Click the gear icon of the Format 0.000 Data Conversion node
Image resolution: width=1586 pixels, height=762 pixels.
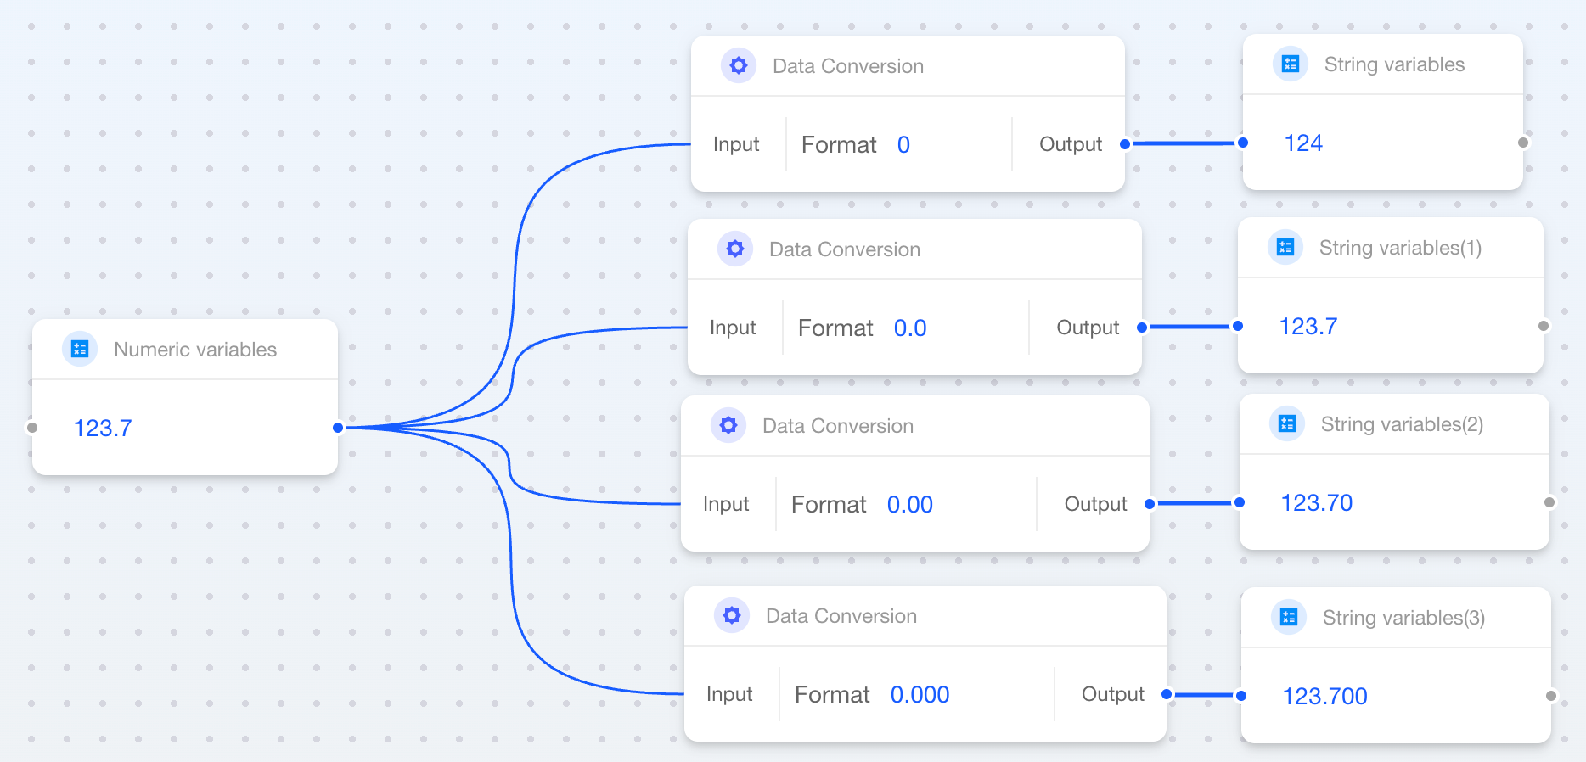tap(731, 615)
